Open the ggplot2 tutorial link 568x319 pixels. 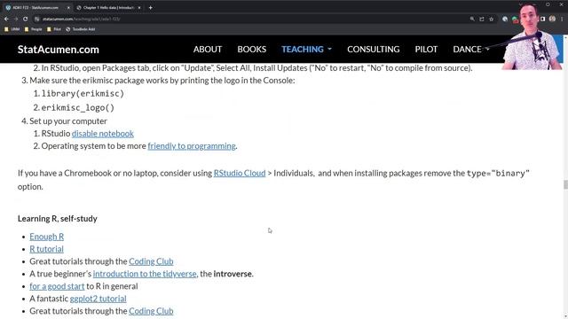(x=99, y=299)
